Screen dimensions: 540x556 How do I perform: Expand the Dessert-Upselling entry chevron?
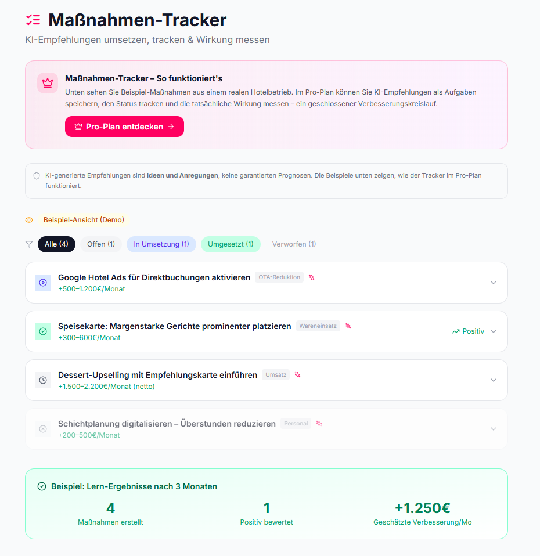tap(494, 380)
